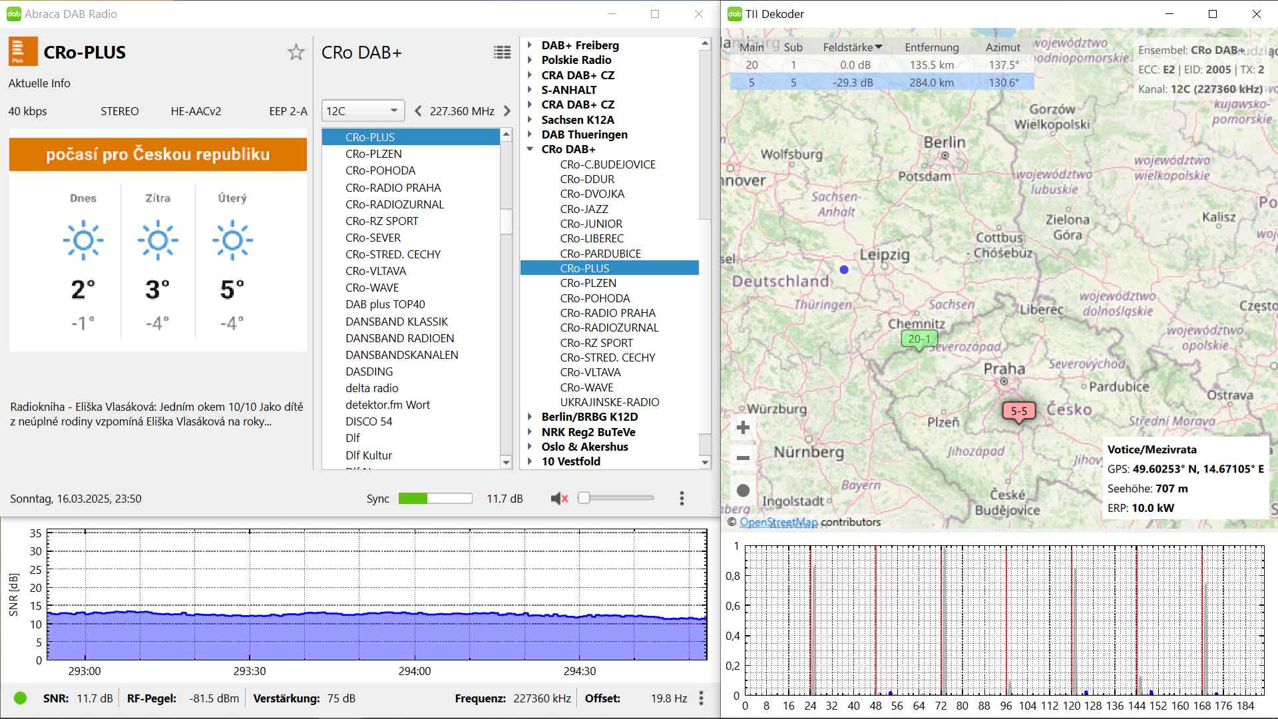Click the ensemble list view icon
The width and height of the screenshot is (1278, 719).
pos(502,53)
